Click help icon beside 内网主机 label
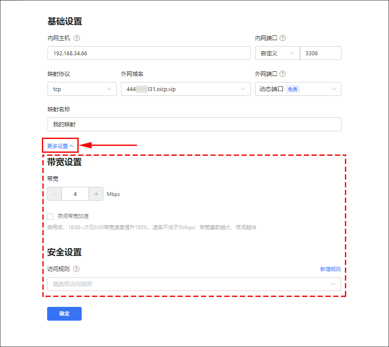Image resolution: width=389 pixels, height=347 pixels. coord(77,38)
